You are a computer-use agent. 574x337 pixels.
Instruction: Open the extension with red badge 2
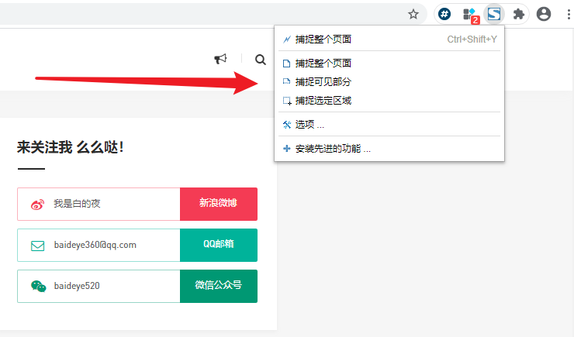(470, 15)
